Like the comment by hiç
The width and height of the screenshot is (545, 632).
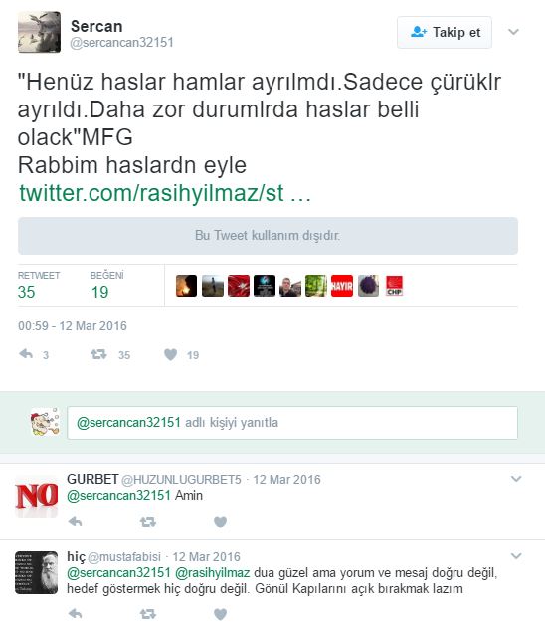pos(220,614)
